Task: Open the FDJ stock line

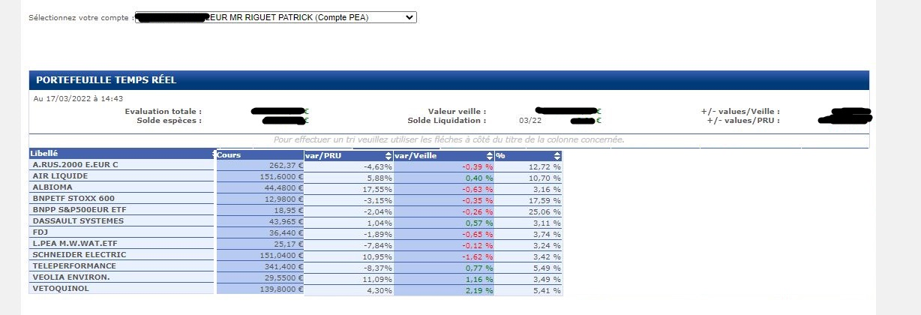Action: coord(40,232)
